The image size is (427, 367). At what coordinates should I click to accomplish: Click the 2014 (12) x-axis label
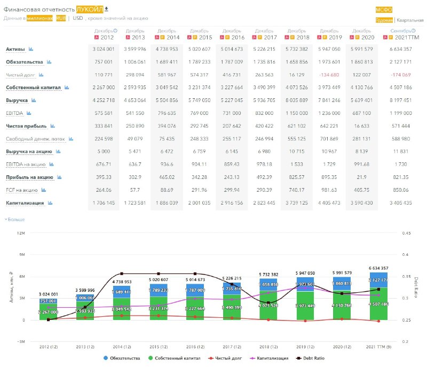click(x=122, y=347)
